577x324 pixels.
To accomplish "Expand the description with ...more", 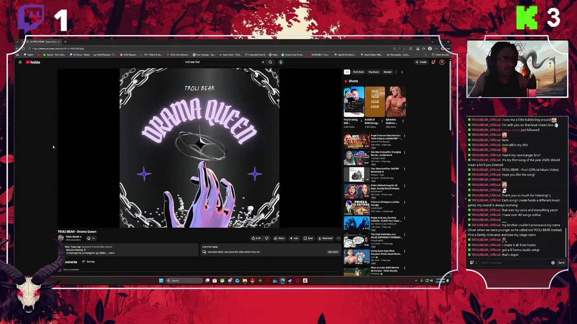I will tap(111, 253).
